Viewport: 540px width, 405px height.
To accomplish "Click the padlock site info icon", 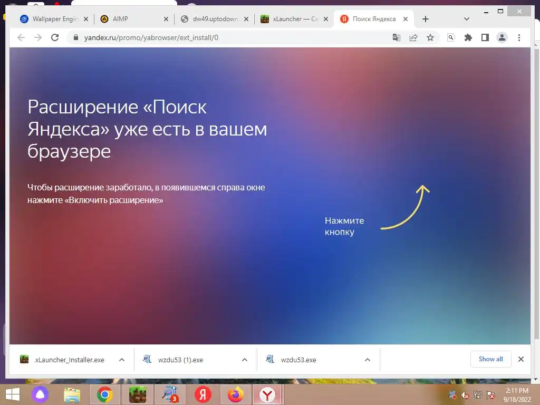I will (76, 37).
